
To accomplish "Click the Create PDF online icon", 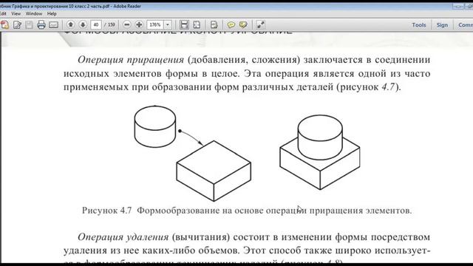I will pyautogui.click(x=5, y=24).
